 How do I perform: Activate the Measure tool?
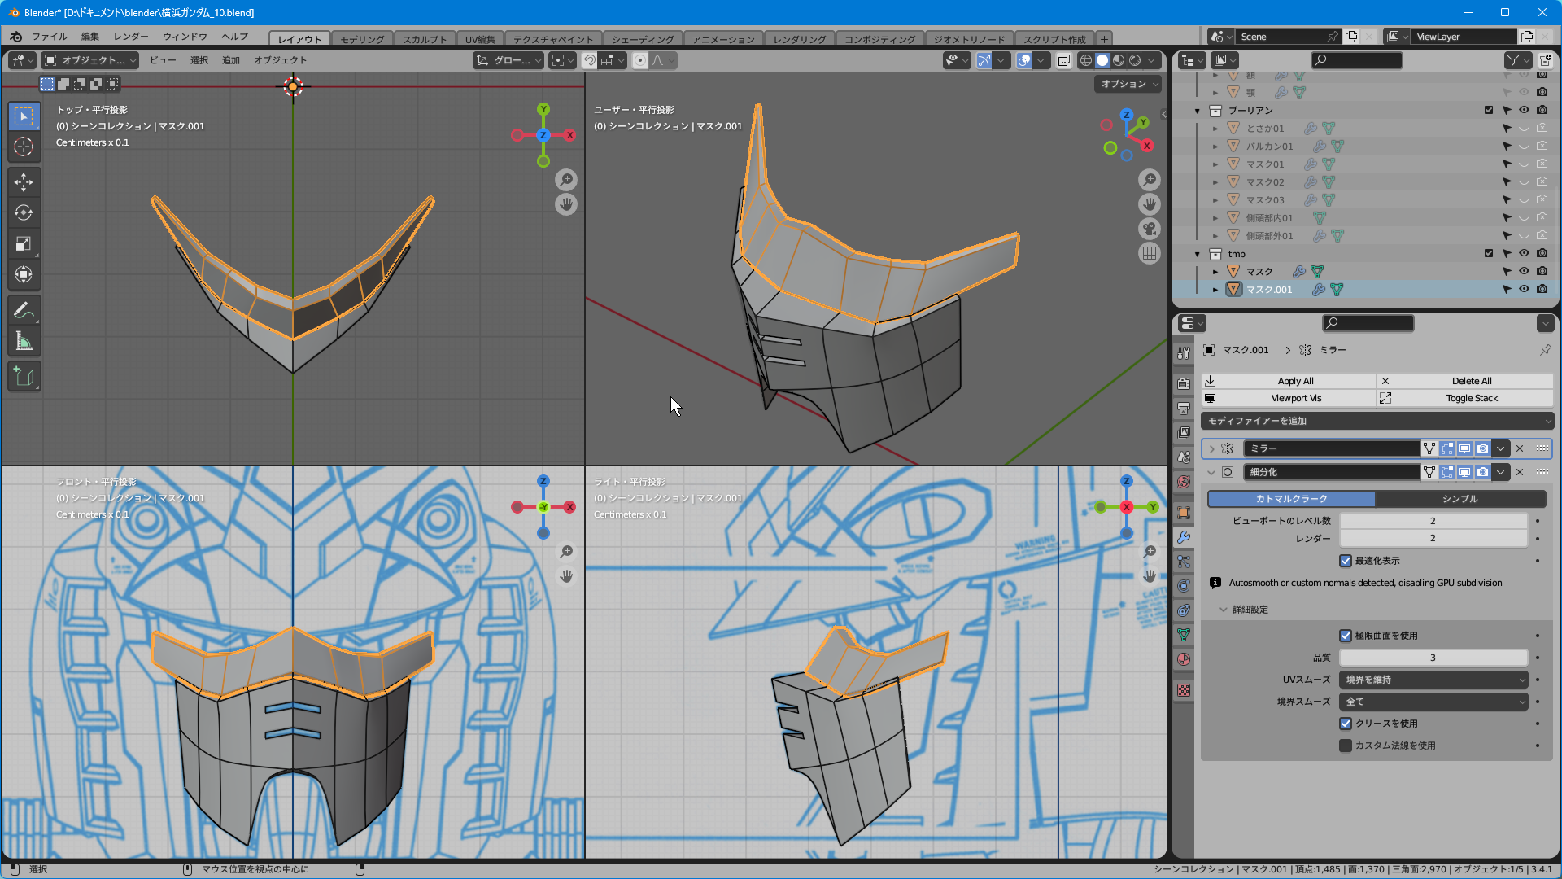point(24,342)
